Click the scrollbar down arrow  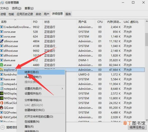146,120
